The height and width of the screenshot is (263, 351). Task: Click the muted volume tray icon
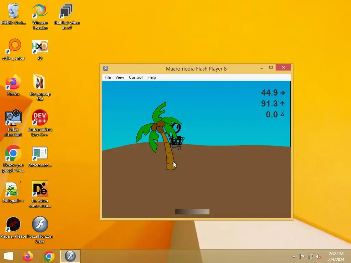coord(319,256)
